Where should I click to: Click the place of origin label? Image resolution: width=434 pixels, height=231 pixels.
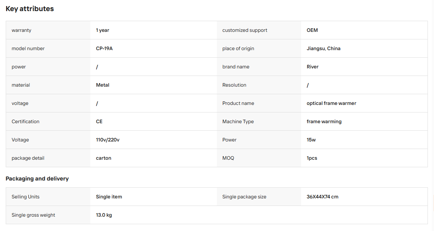(x=238, y=48)
